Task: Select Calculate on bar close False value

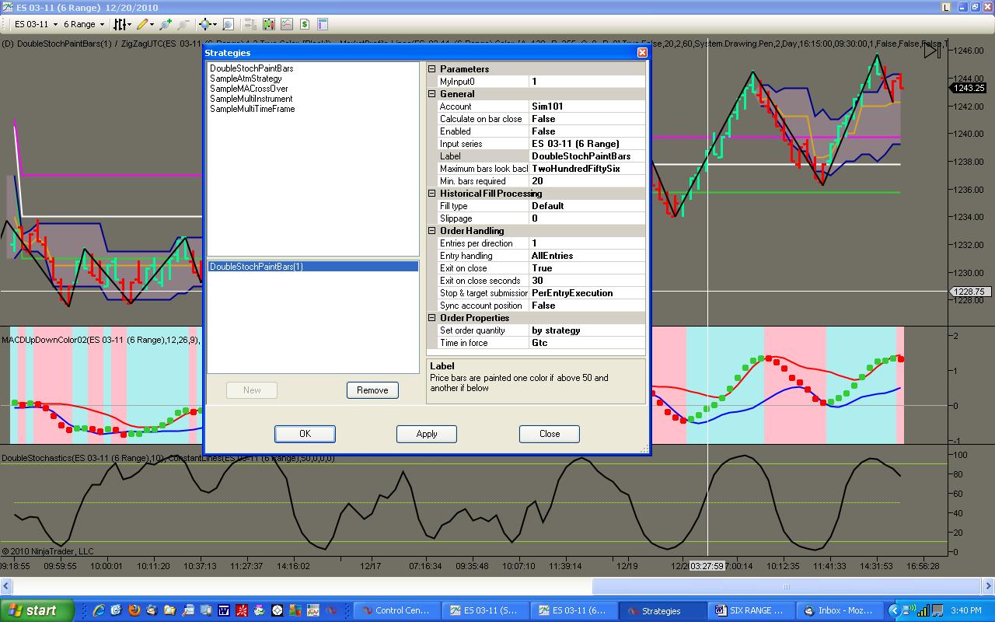Action: coord(587,119)
